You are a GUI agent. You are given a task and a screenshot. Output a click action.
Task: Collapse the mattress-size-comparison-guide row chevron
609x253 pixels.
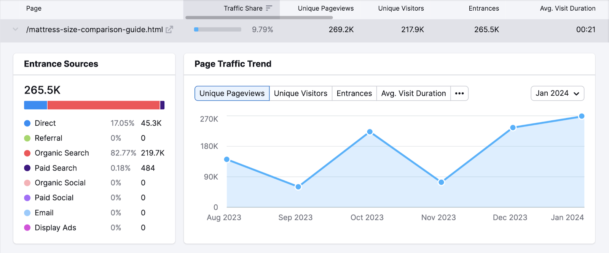(15, 29)
